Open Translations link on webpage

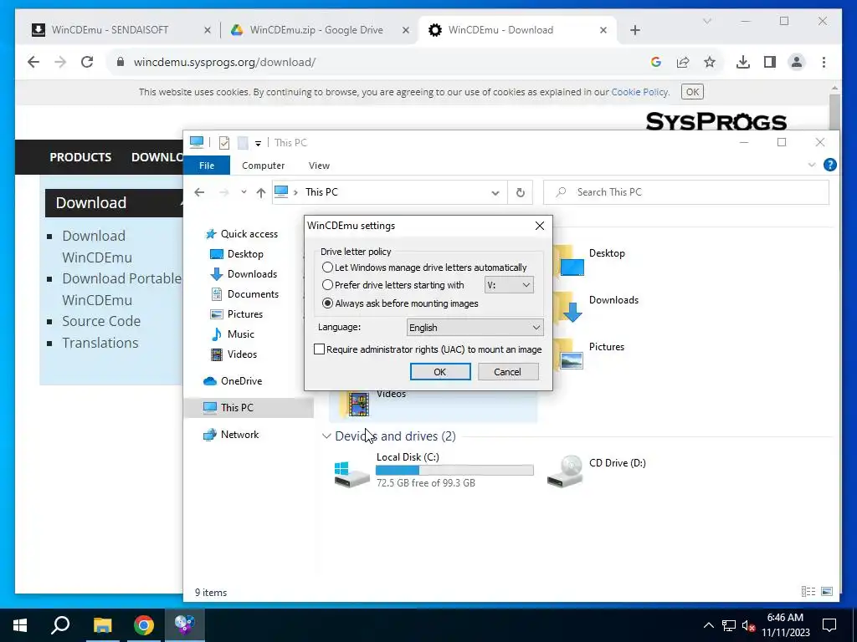[100, 343]
